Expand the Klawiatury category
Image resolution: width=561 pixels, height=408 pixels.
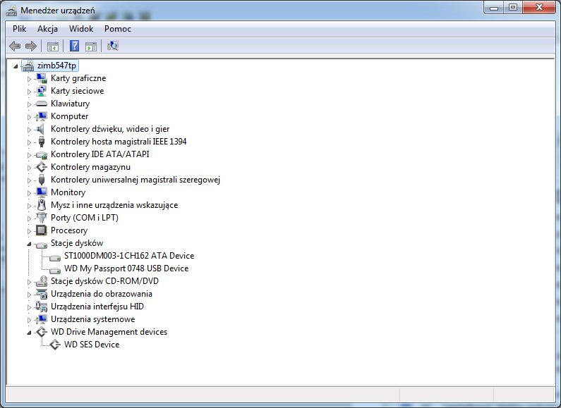tap(30, 104)
